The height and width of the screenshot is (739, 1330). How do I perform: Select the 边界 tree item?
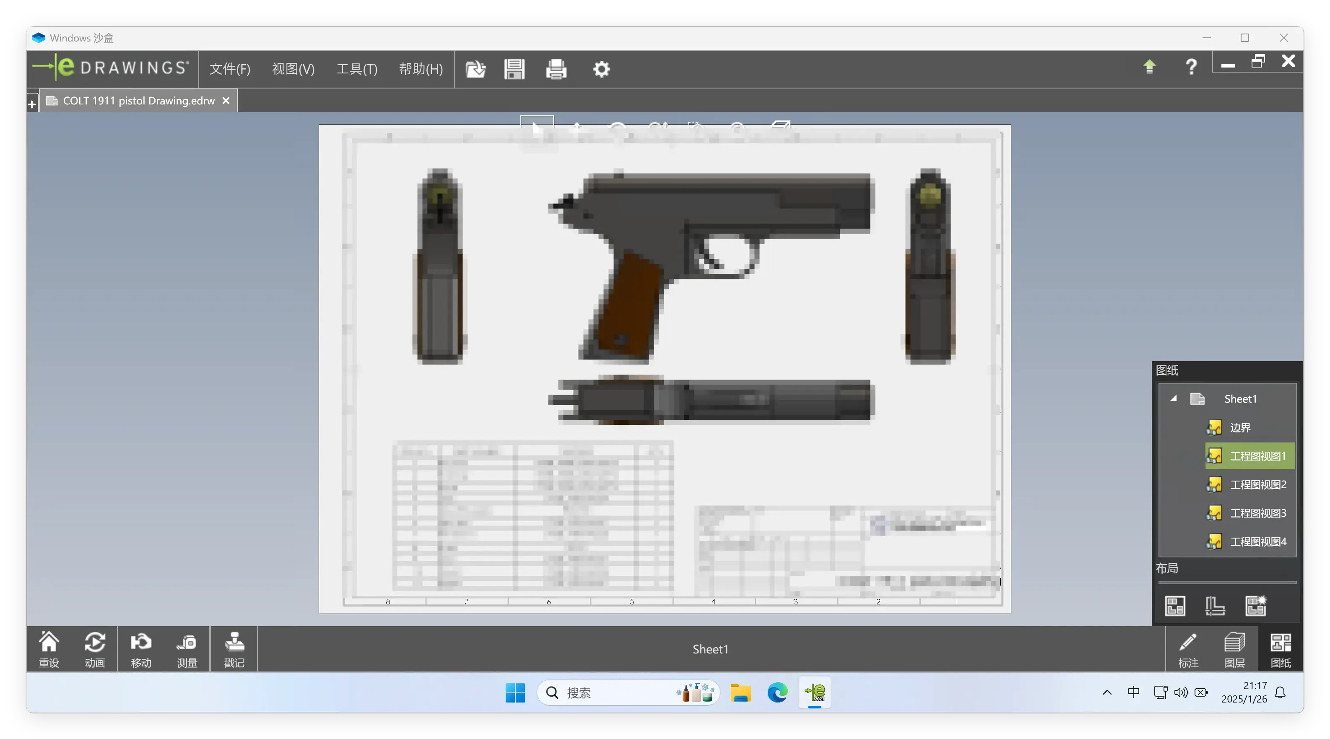coord(1240,428)
